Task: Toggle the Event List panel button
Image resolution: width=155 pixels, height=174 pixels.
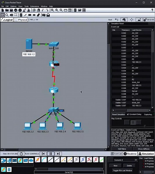Action: [117, 154]
